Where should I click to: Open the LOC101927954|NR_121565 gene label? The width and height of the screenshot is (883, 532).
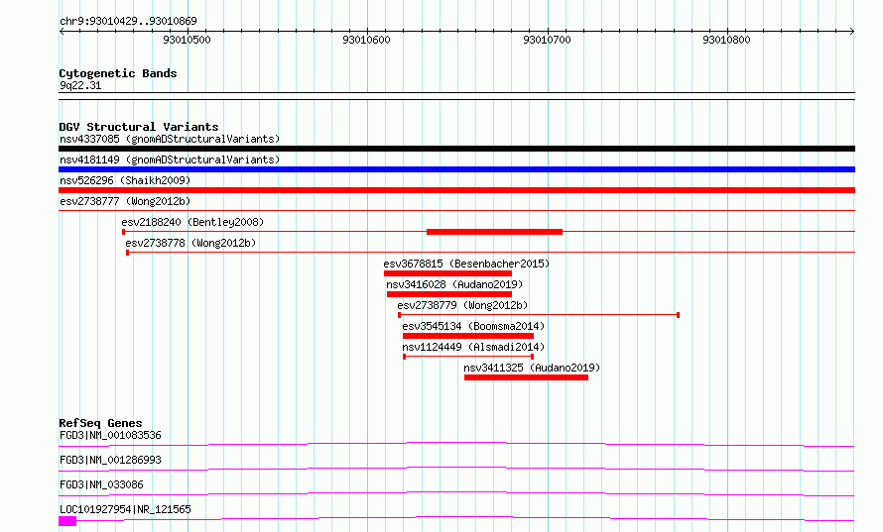[x=125, y=509]
